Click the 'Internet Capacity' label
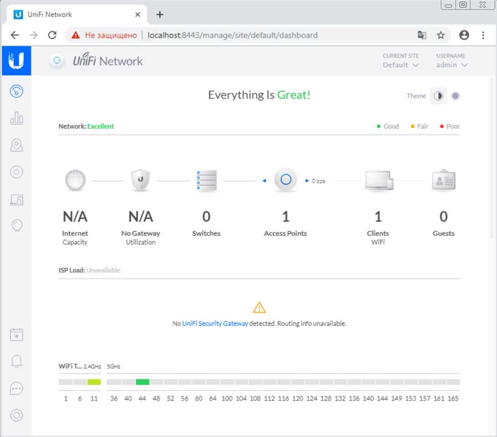This screenshot has height=437, width=497. [x=75, y=238]
